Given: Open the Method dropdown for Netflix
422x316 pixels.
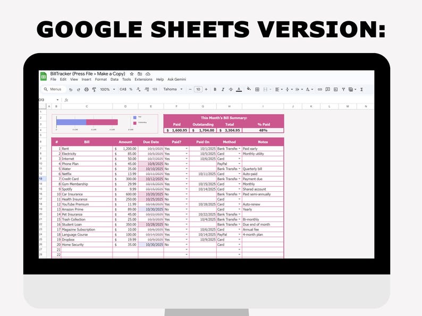Looking at the screenshot, I should (x=239, y=174).
